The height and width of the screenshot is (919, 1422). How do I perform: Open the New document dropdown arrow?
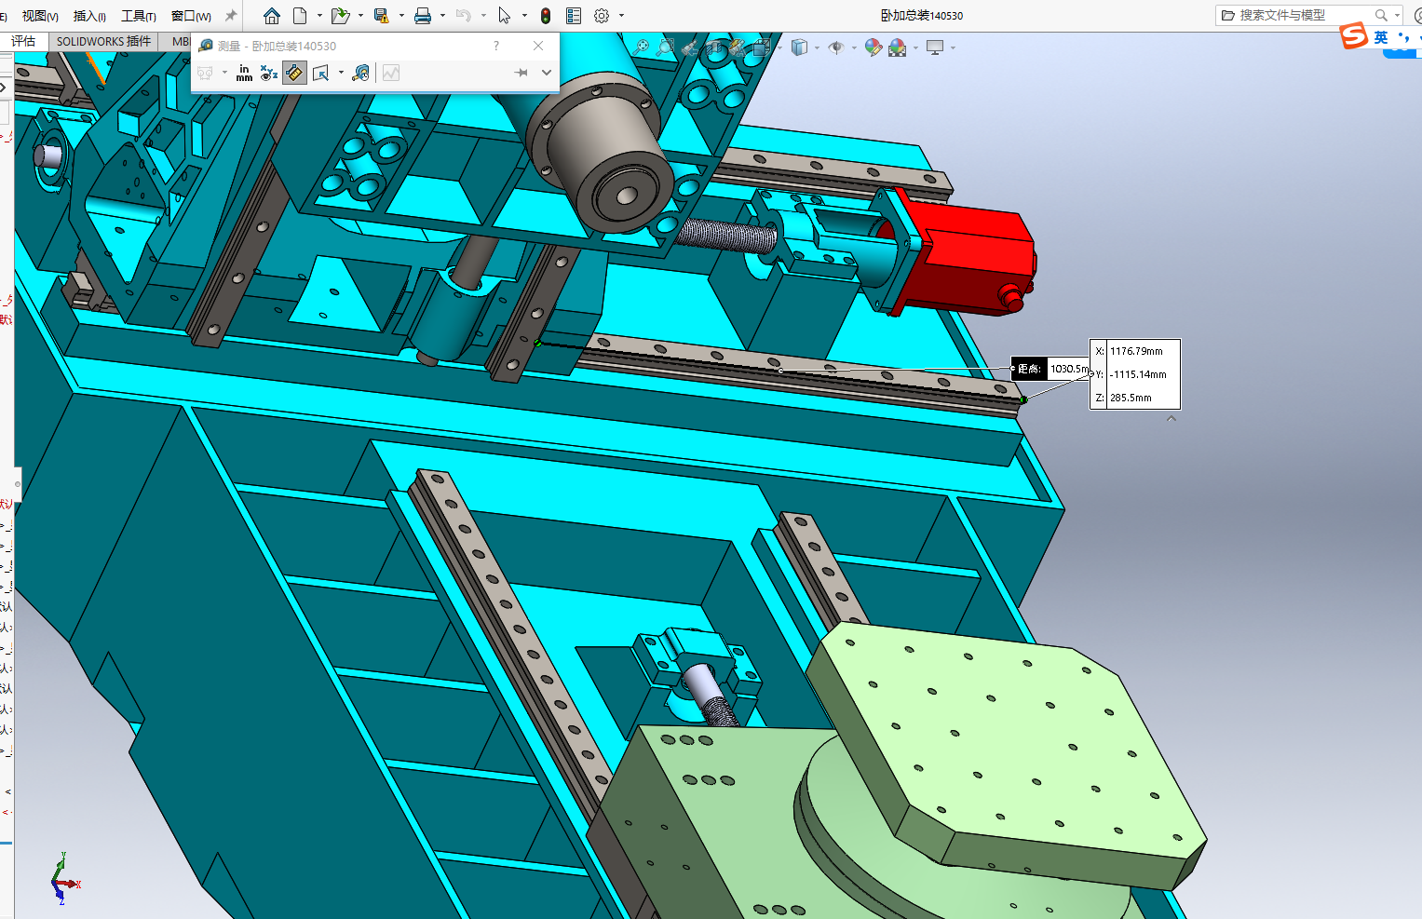[319, 16]
